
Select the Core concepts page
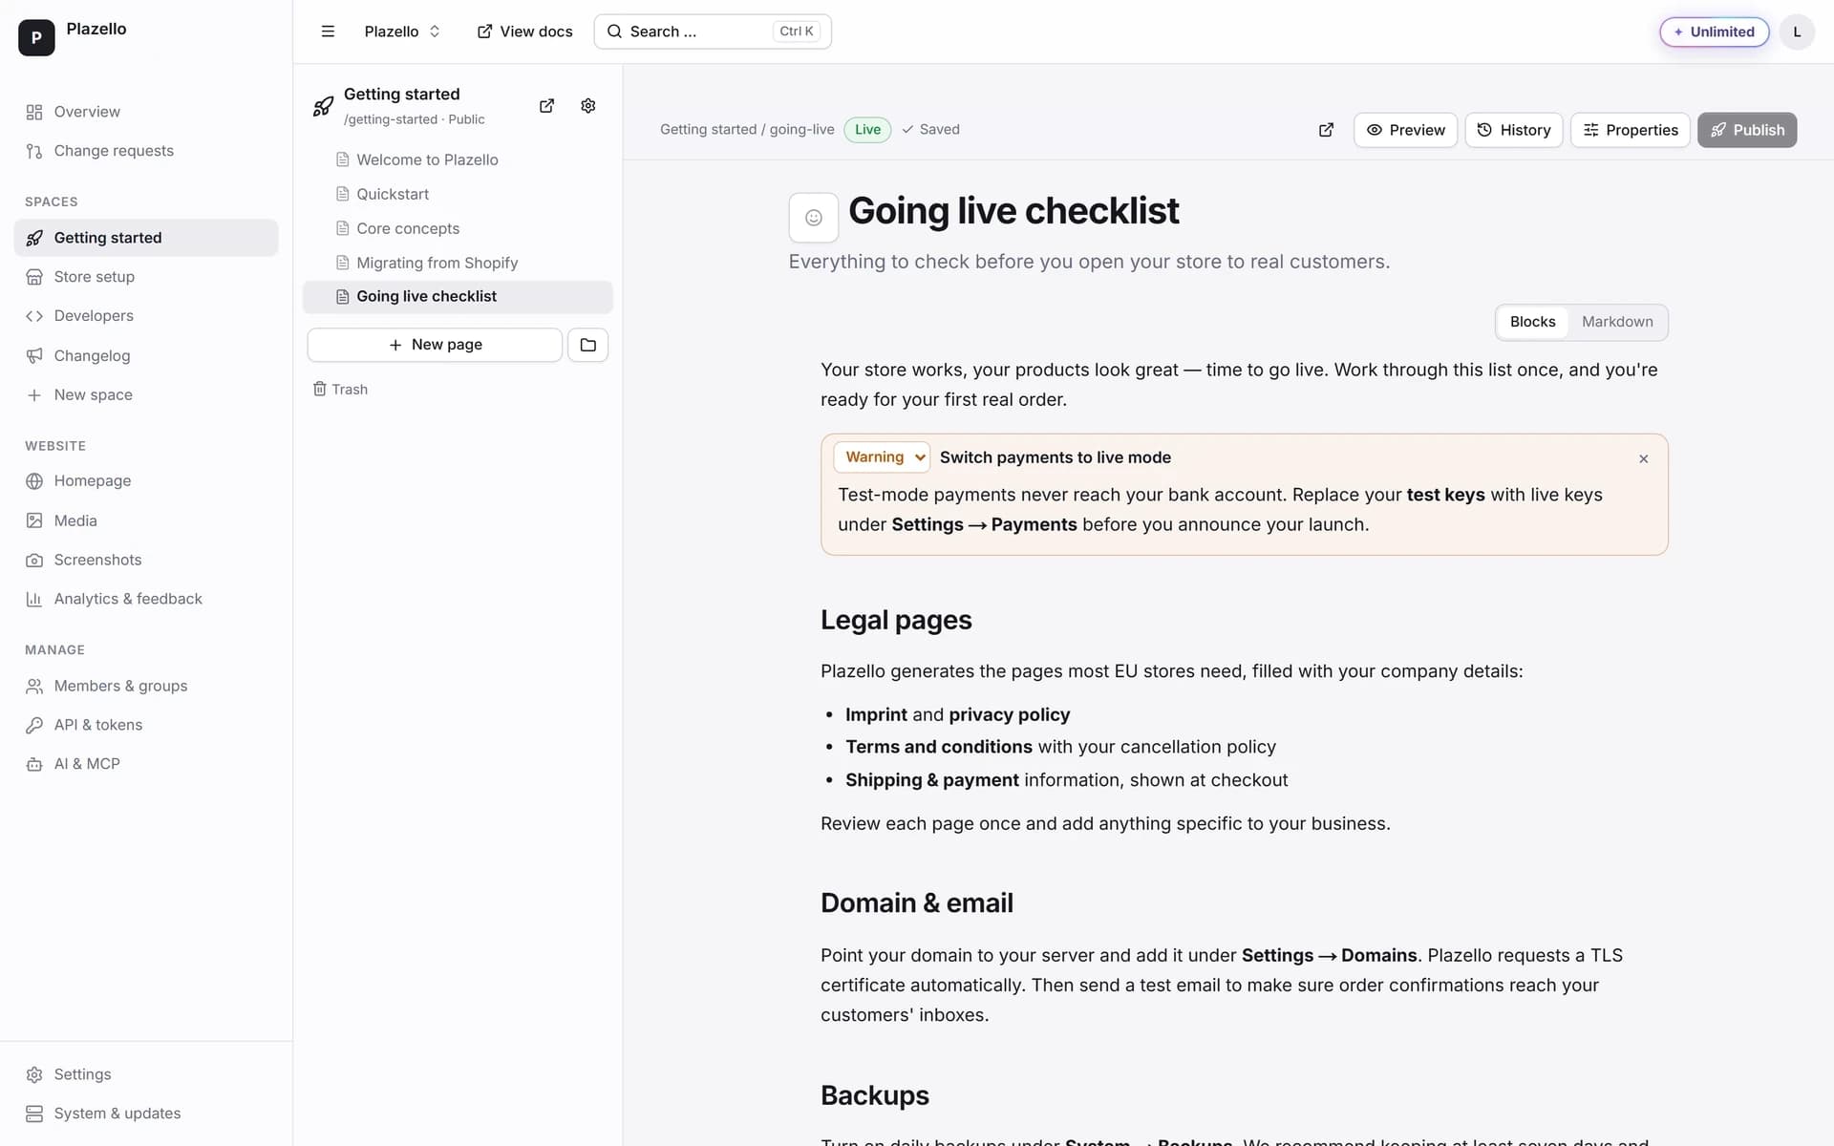point(458,229)
